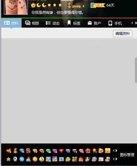Switch to the 动态 feed tab
137x166 pixels.
pyautogui.click(x=53, y=23)
